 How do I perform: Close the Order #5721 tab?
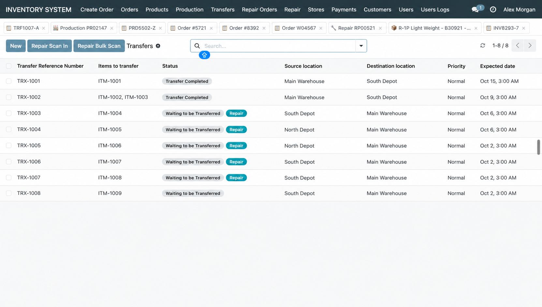211,28
